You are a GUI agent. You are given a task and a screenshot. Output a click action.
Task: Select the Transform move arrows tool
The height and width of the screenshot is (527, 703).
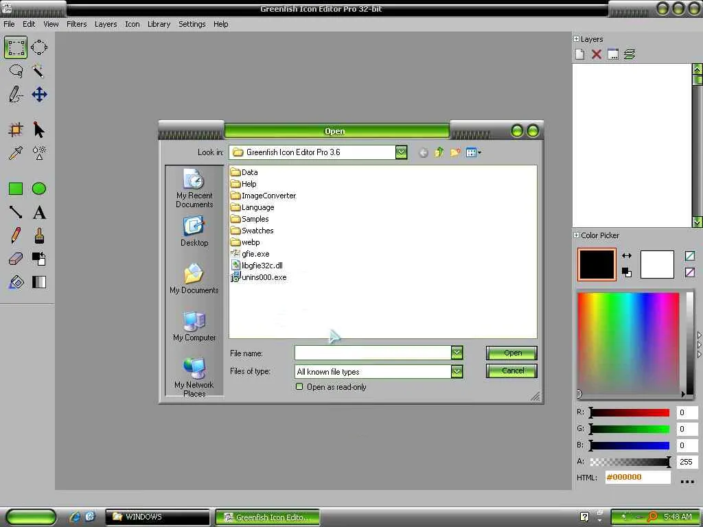pos(39,95)
